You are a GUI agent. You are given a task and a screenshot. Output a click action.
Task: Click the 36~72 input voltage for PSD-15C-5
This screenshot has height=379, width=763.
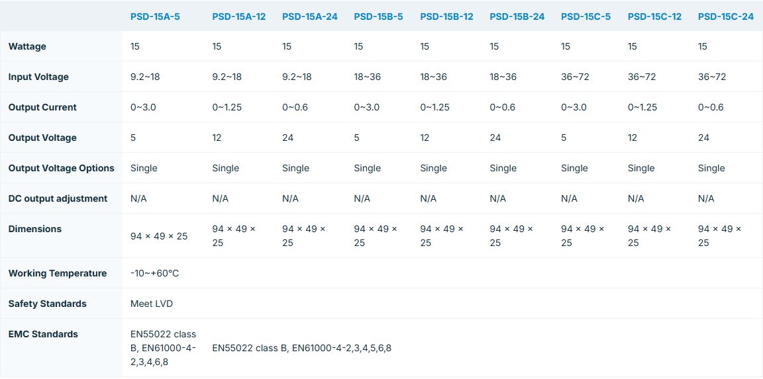pyautogui.click(x=575, y=77)
